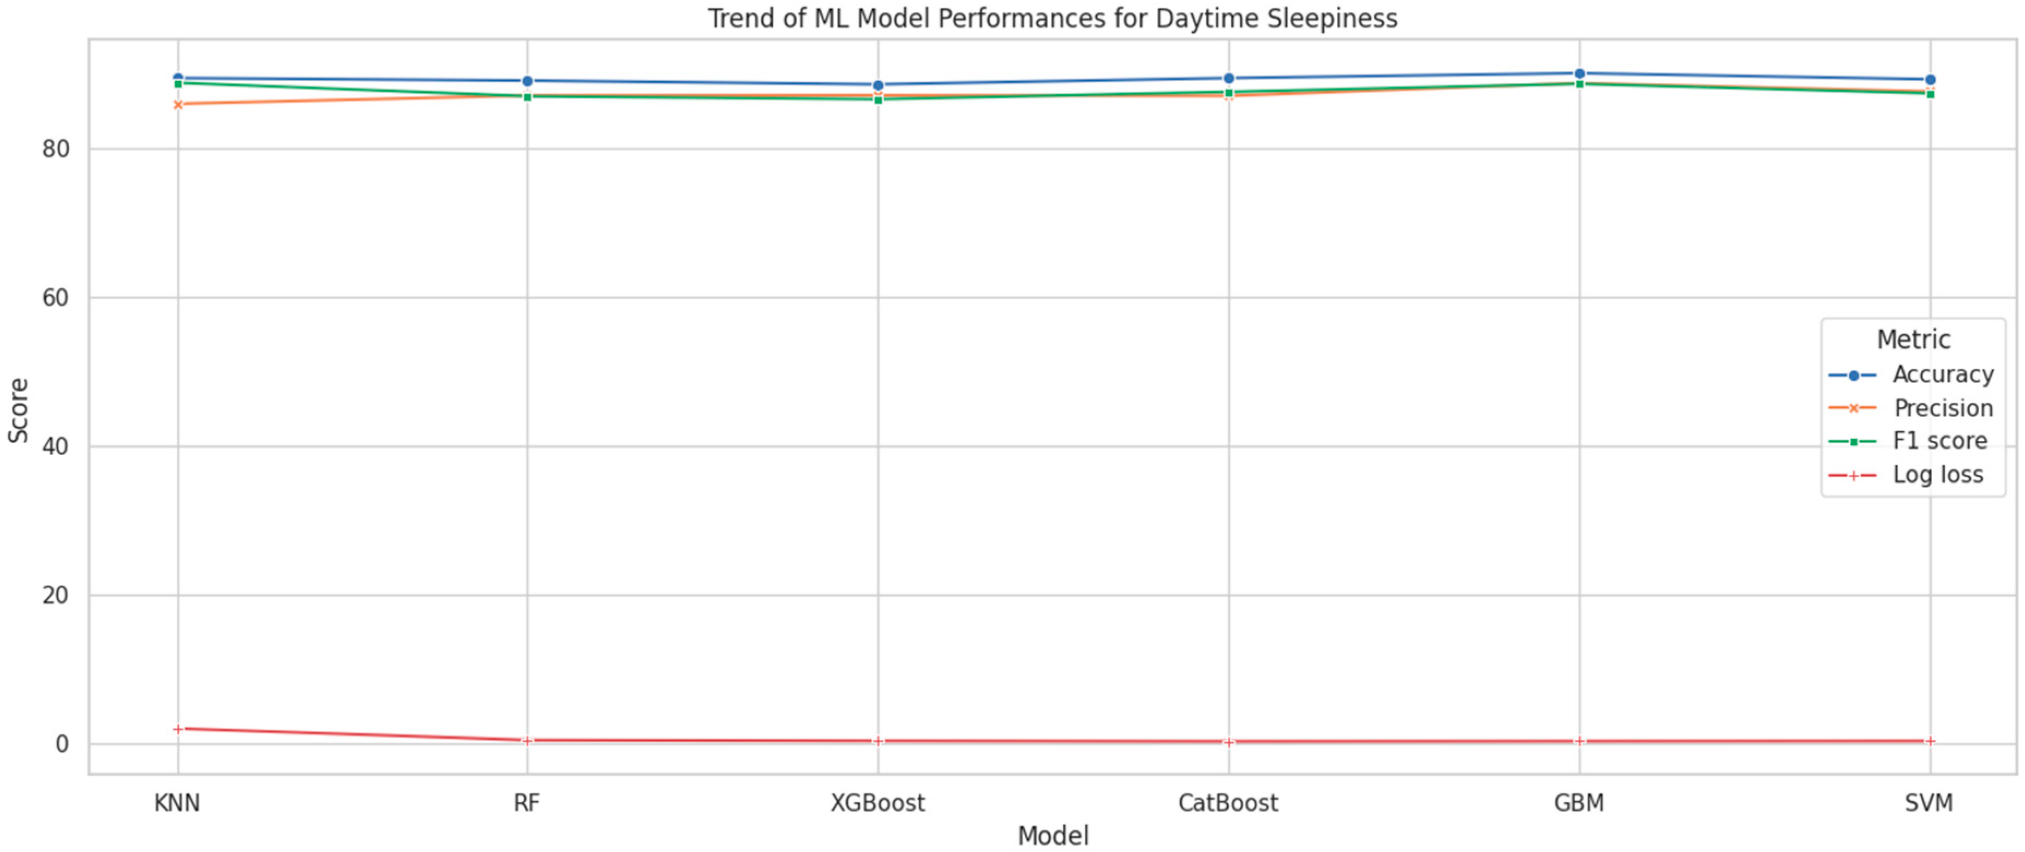Select the Accuracy data point for XGBoost
This screenshot has height=852, width=2025.
(878, 85)
